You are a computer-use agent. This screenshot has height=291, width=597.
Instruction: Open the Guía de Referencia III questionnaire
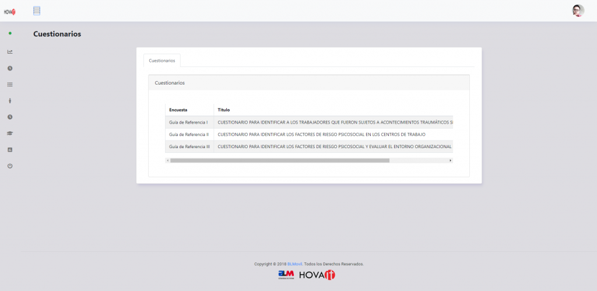pos(189,147)
